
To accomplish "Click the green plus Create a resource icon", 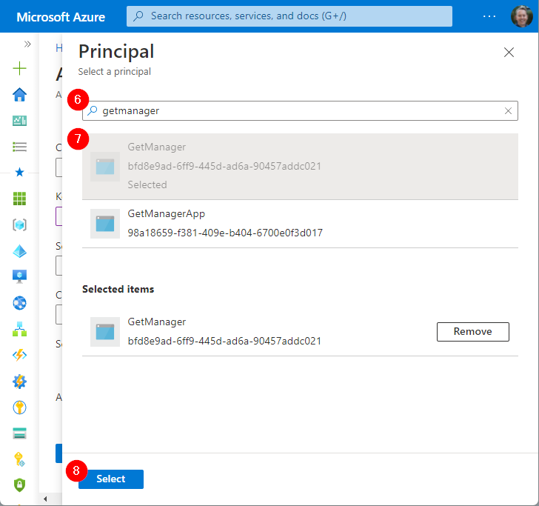I will [x=19, y=68].
